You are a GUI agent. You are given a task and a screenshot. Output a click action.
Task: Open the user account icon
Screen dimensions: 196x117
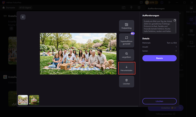(162, 3)
